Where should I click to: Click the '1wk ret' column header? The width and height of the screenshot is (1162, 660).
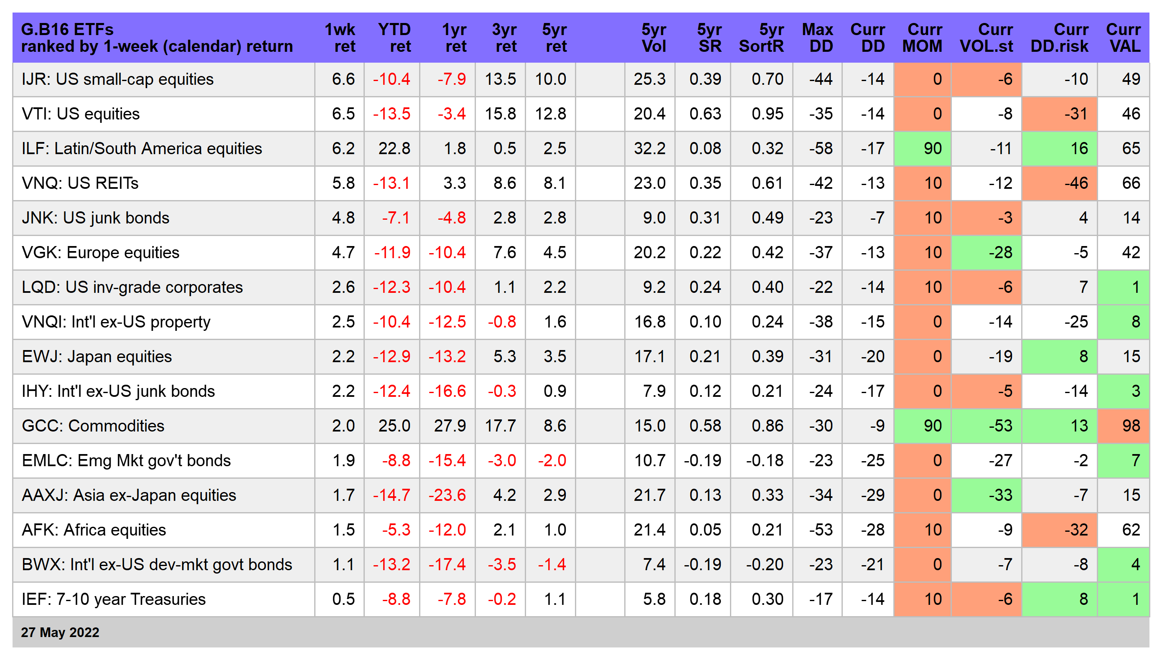[340, 38]
